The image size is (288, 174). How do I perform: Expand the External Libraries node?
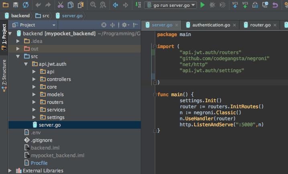pyautogui.click(x=11, y=171)
